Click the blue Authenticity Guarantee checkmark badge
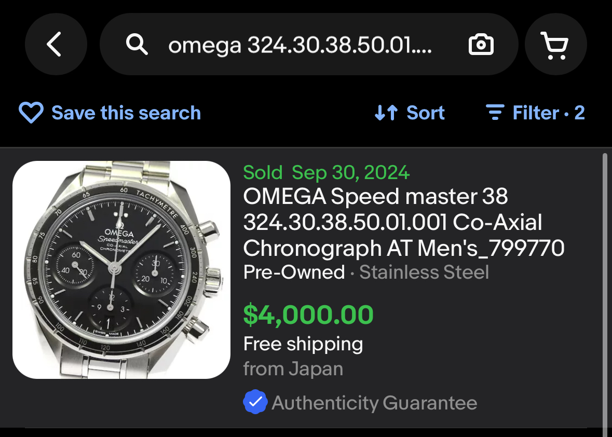Screen dimensions: 612x437 pos(255,402)
